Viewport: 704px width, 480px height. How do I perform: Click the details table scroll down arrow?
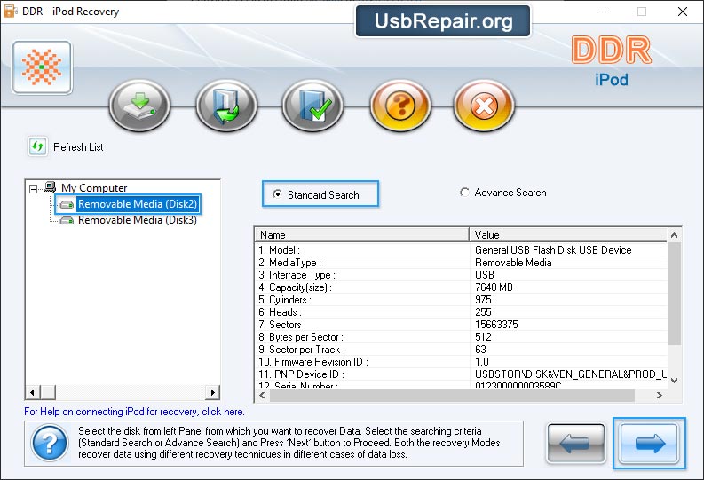point(674,380)
